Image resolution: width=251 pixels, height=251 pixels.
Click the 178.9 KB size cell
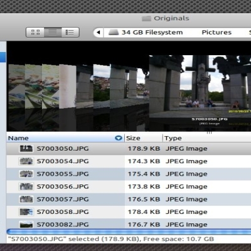144,149
